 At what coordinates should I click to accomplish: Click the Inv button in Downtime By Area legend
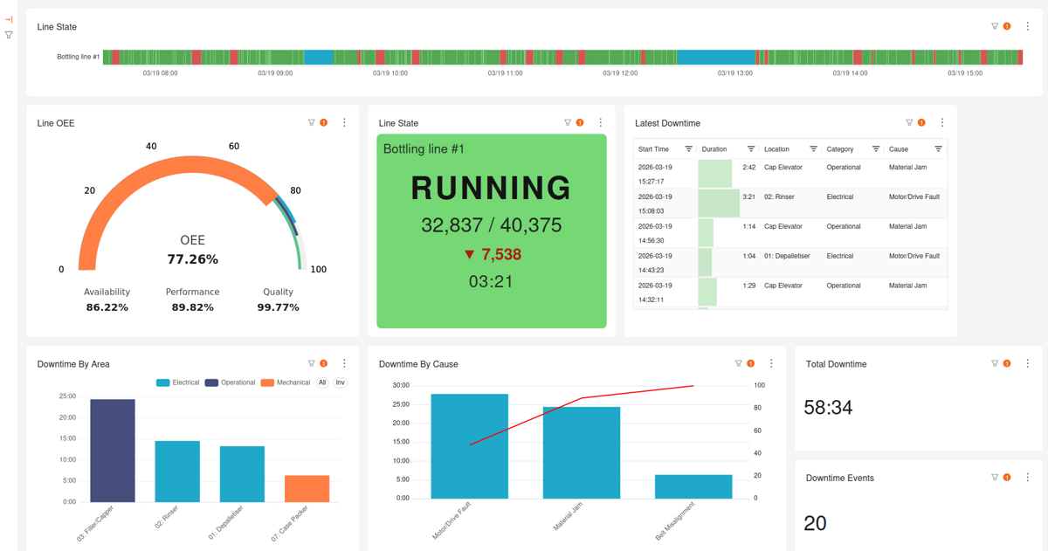pyautogui.click(x=339, y=382)
